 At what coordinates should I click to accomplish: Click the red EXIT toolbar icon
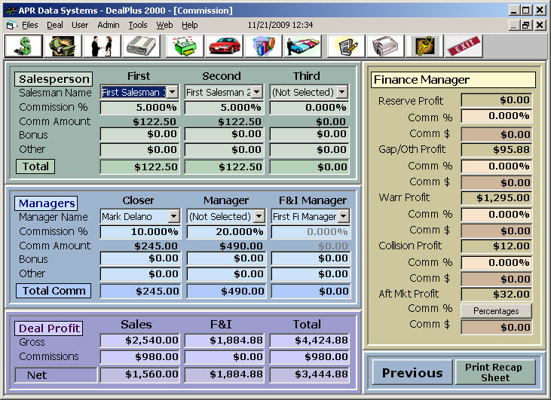(x=464, y=46)
